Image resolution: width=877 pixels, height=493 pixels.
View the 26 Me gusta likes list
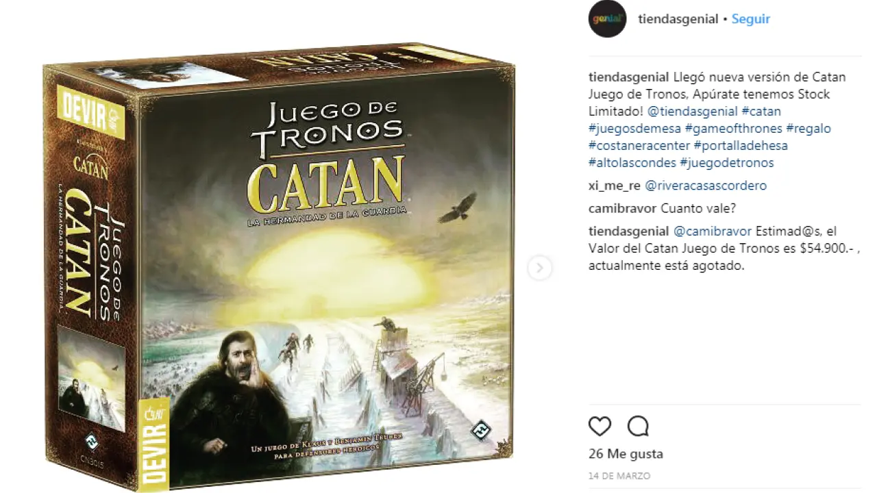point(626,454)
